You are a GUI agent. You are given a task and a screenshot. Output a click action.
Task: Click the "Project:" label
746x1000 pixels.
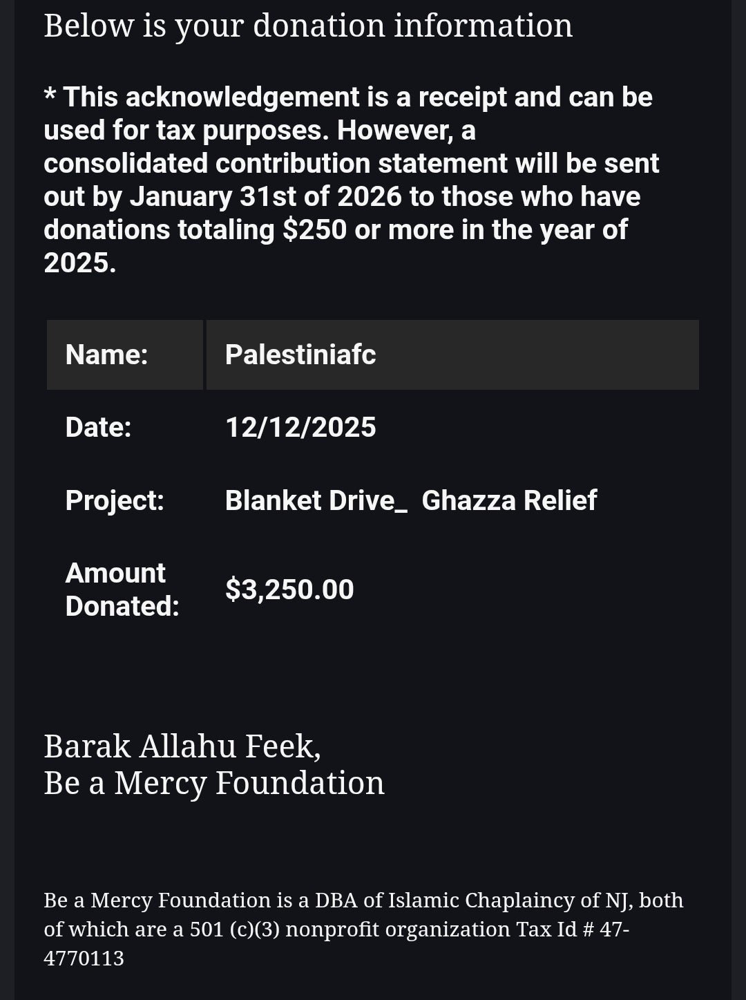(115, 500)
